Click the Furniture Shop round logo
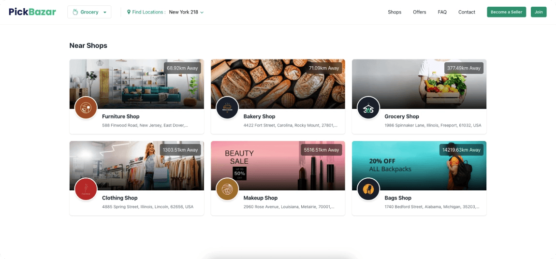Image resolution: width=556 pixels, height=259 pixels. [86, 108]
